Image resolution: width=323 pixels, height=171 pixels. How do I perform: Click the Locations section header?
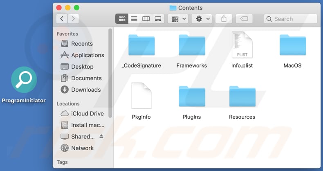[x=68, y=103]
